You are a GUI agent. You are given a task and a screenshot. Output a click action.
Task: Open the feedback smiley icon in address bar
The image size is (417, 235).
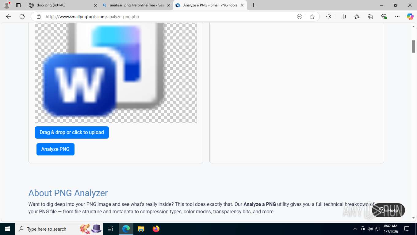[300, 17]
